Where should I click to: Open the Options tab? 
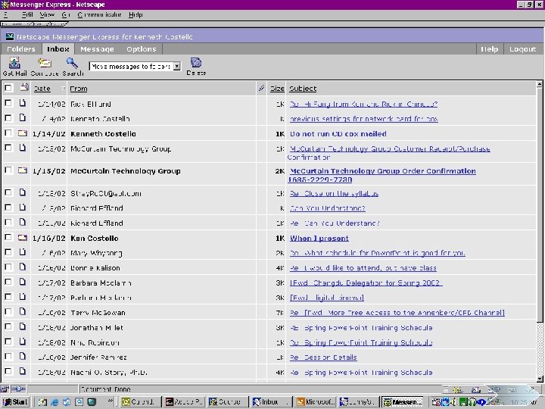[x=142, y=49]
